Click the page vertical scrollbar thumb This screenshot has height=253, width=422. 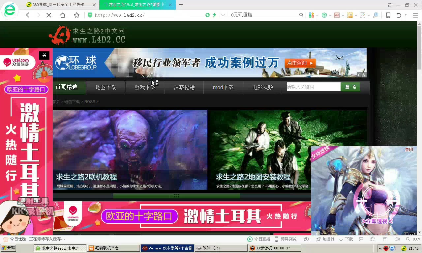pyautogui.click(x=419, y=48)
